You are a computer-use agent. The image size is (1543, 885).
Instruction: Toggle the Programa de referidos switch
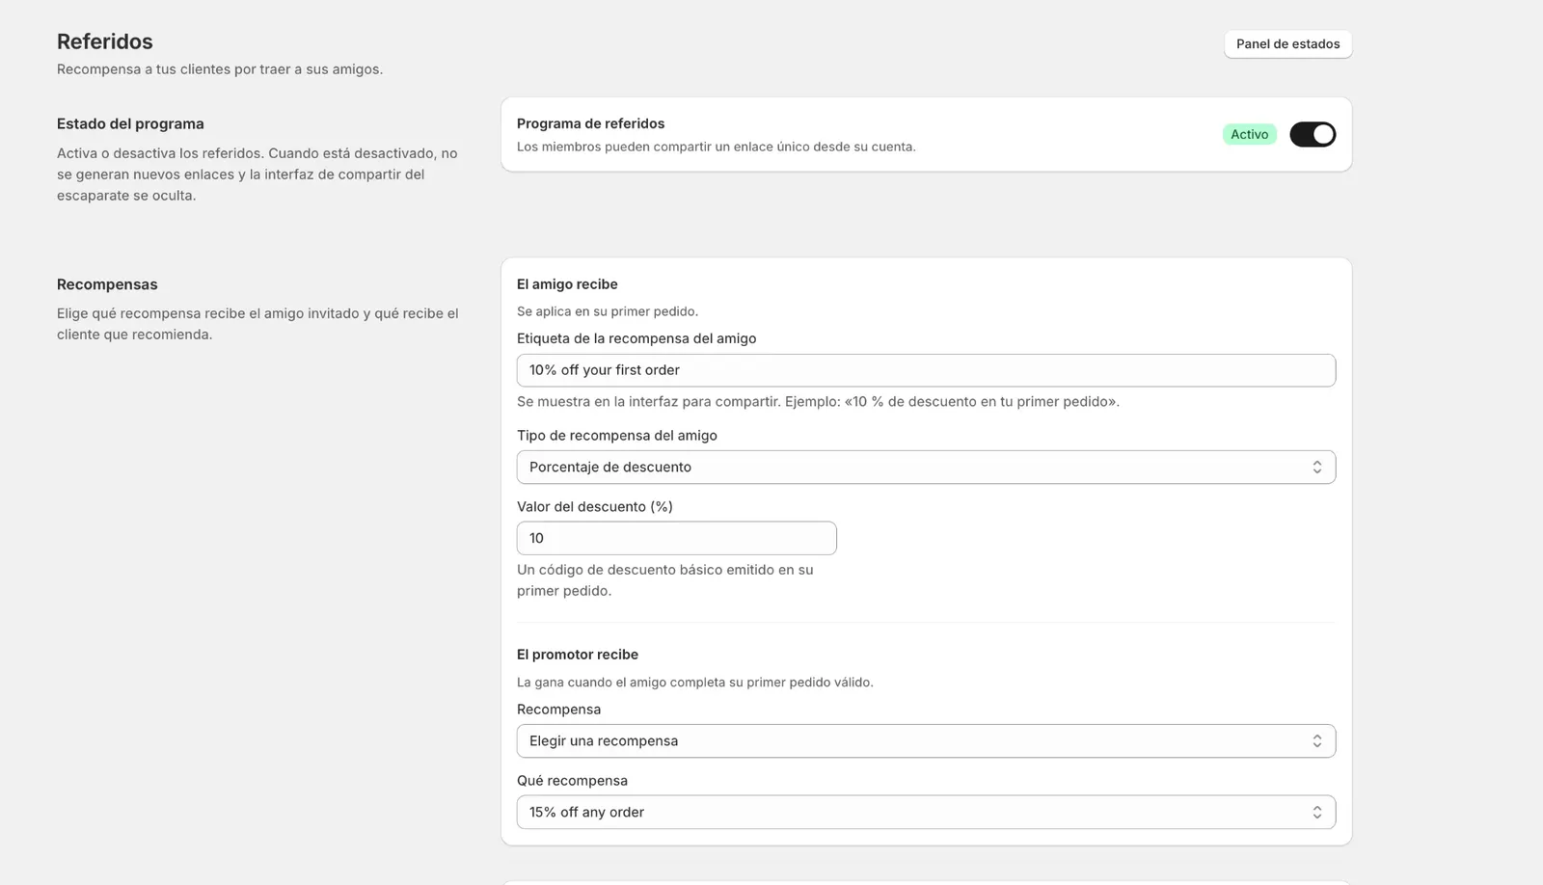coord(1313,134)
